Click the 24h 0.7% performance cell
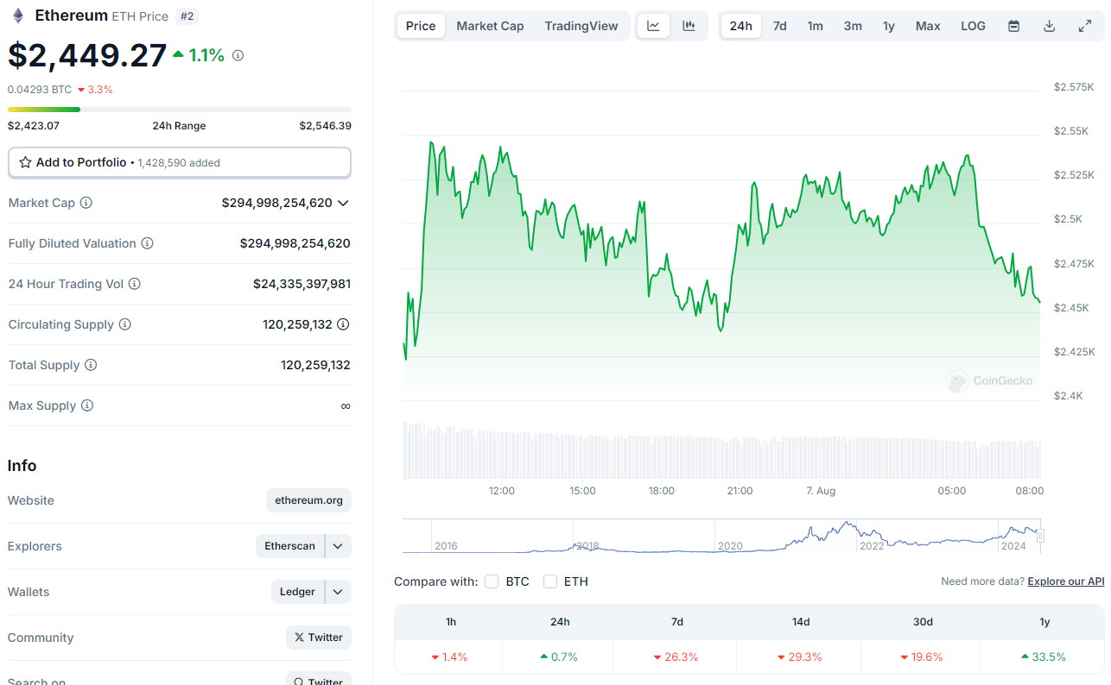Screen dimensions: 1111x685 pyautogui.click(x=558, y=657)
